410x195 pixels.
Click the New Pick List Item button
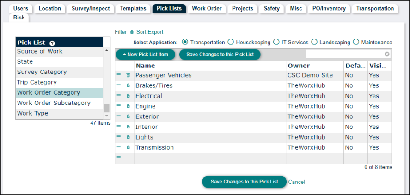point(146,55)
